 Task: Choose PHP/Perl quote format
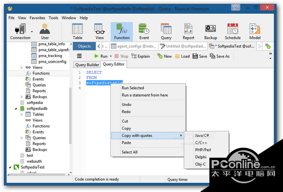pyautogui.click(x=203, y=150)
